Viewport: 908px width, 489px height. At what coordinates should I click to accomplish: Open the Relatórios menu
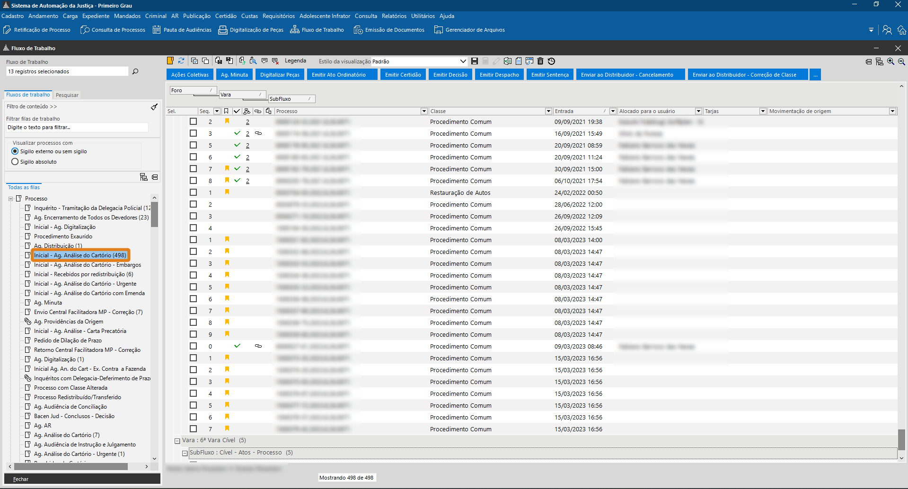(394, 16)
